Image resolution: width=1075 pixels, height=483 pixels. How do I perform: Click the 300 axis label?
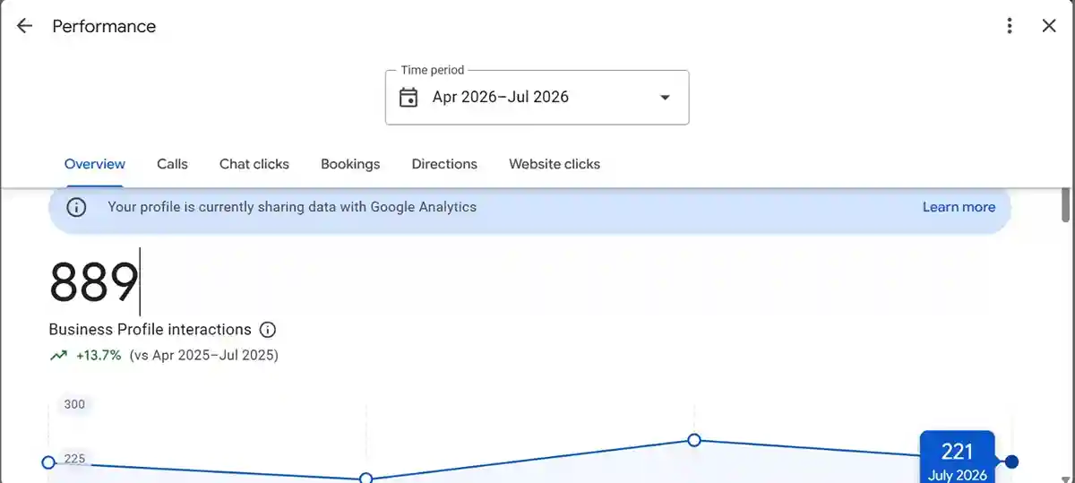pyautogui.click(x=74, y=404)
